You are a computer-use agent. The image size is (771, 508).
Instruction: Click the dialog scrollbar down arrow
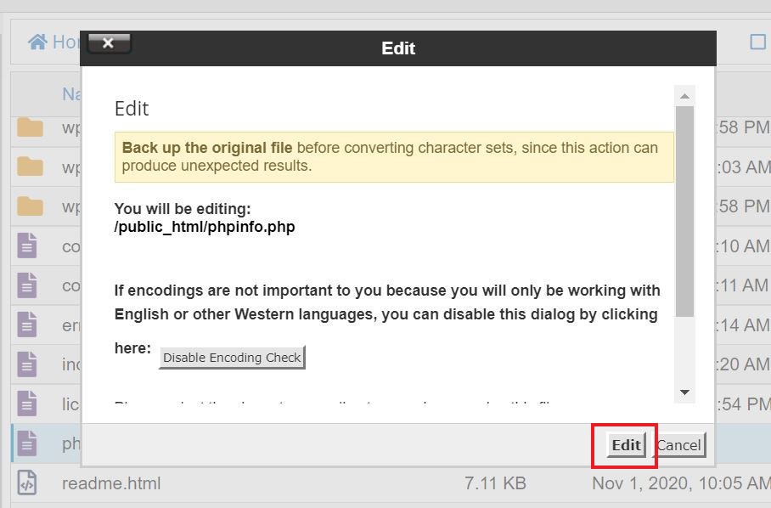[x=684, y=392]
